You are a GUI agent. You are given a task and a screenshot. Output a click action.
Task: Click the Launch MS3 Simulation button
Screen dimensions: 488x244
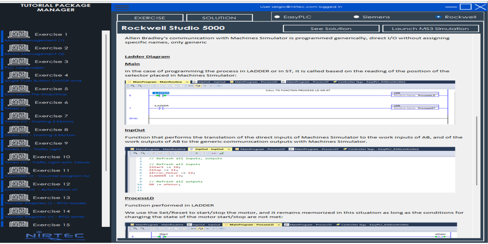pos(430,28)
